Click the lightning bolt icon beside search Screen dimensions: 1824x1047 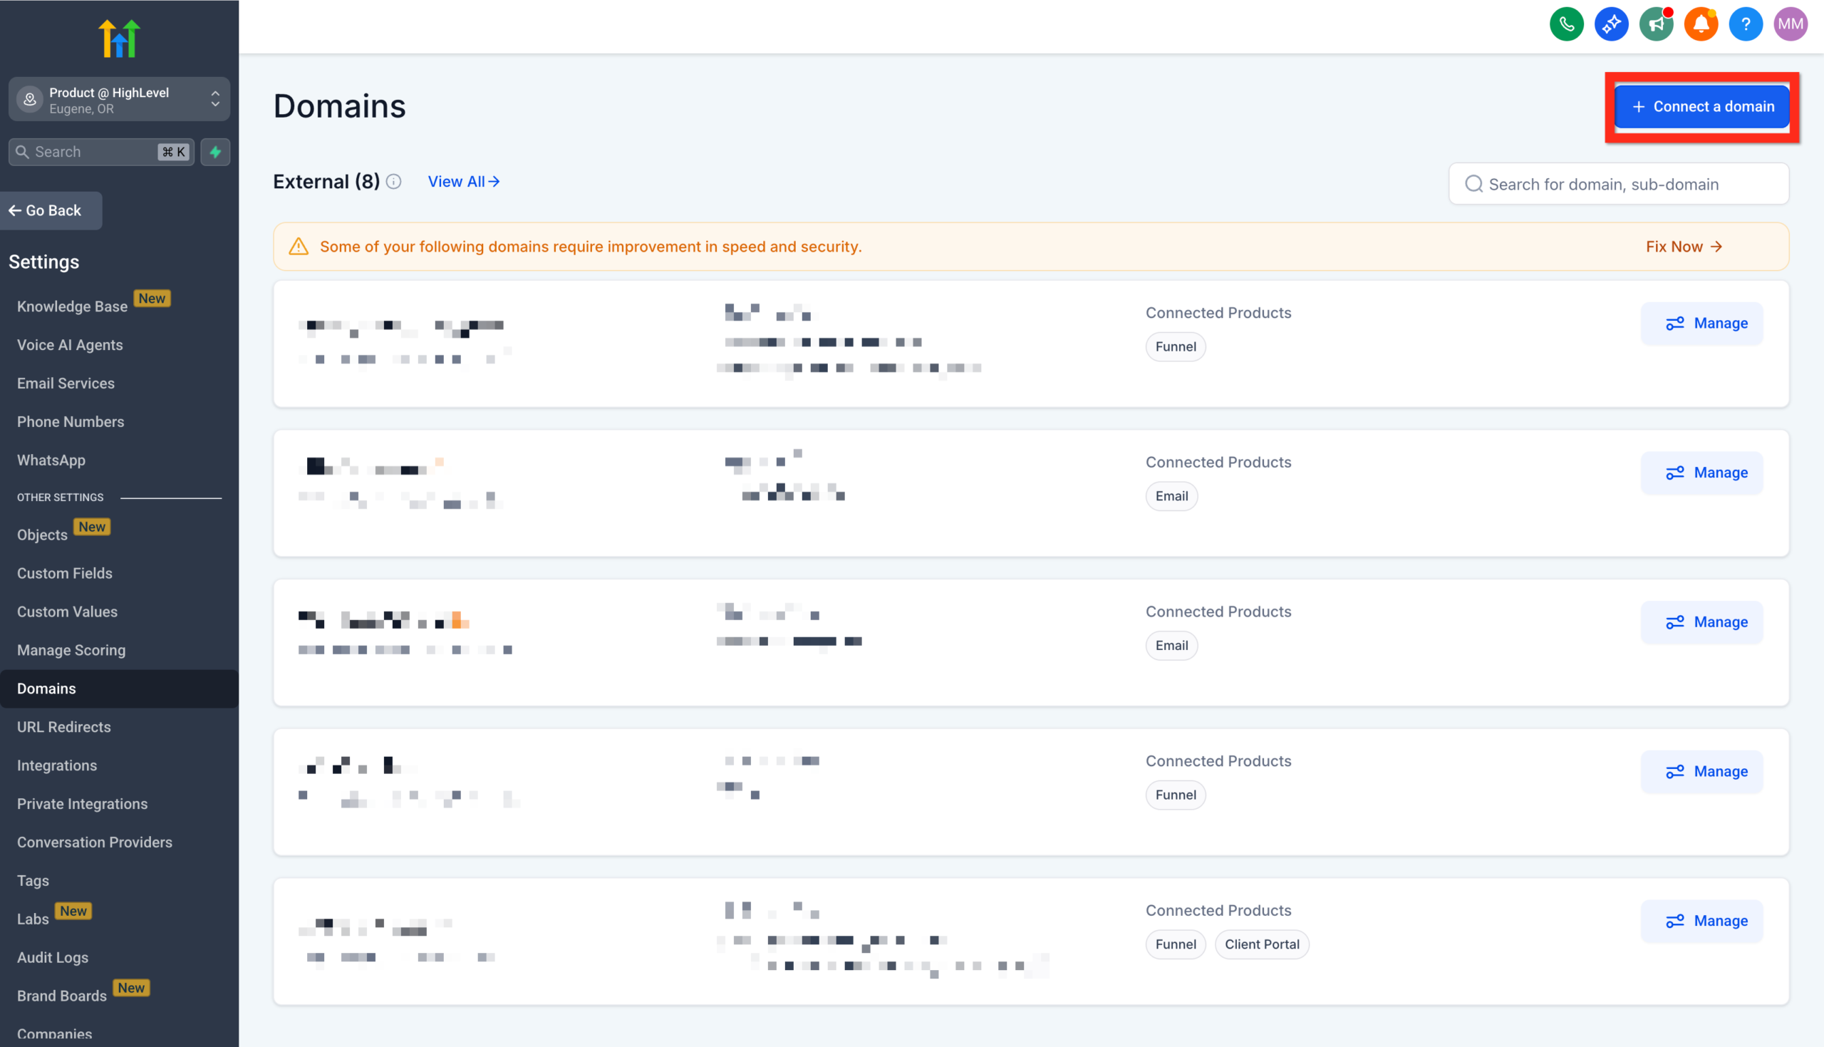215,152
